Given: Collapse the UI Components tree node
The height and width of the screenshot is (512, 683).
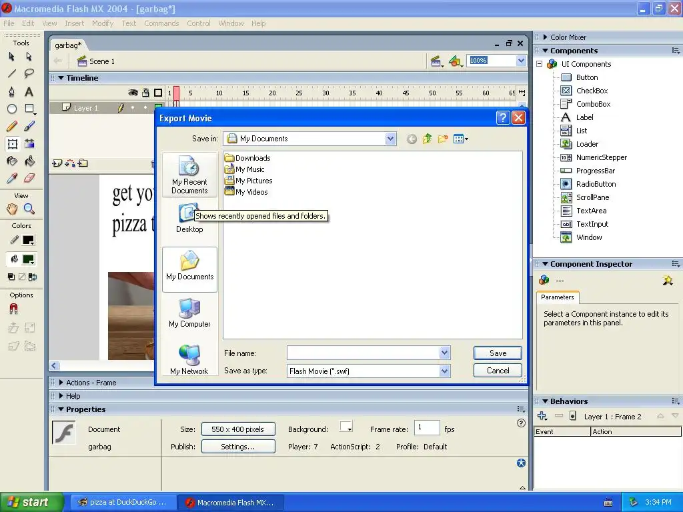Looking at the screenshot, I should pyautogui.click(x=539, y=64).
